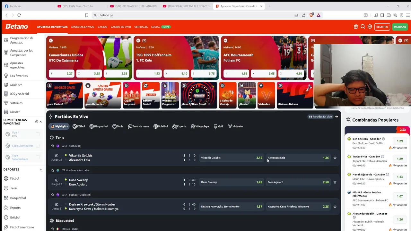
Task: Open Básquetbol in the Deportes sidebar
Action: 18,198
